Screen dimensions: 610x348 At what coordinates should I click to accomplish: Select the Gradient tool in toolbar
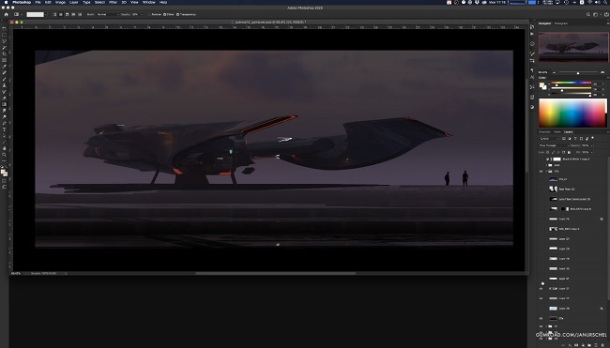(x=5, y=104)
